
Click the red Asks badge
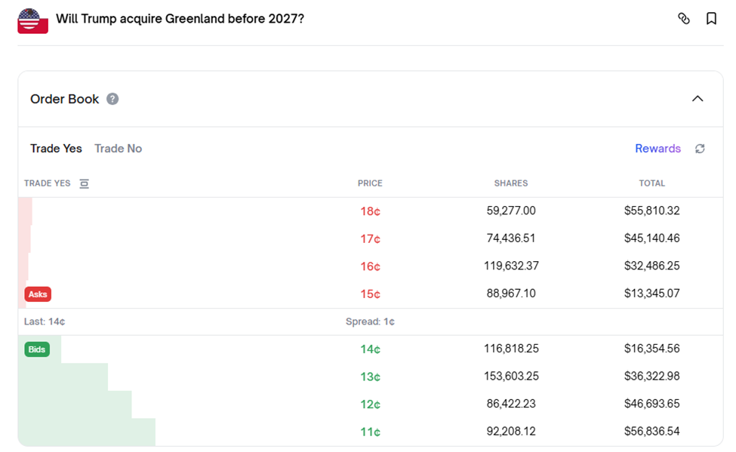(x=38, y=294)
